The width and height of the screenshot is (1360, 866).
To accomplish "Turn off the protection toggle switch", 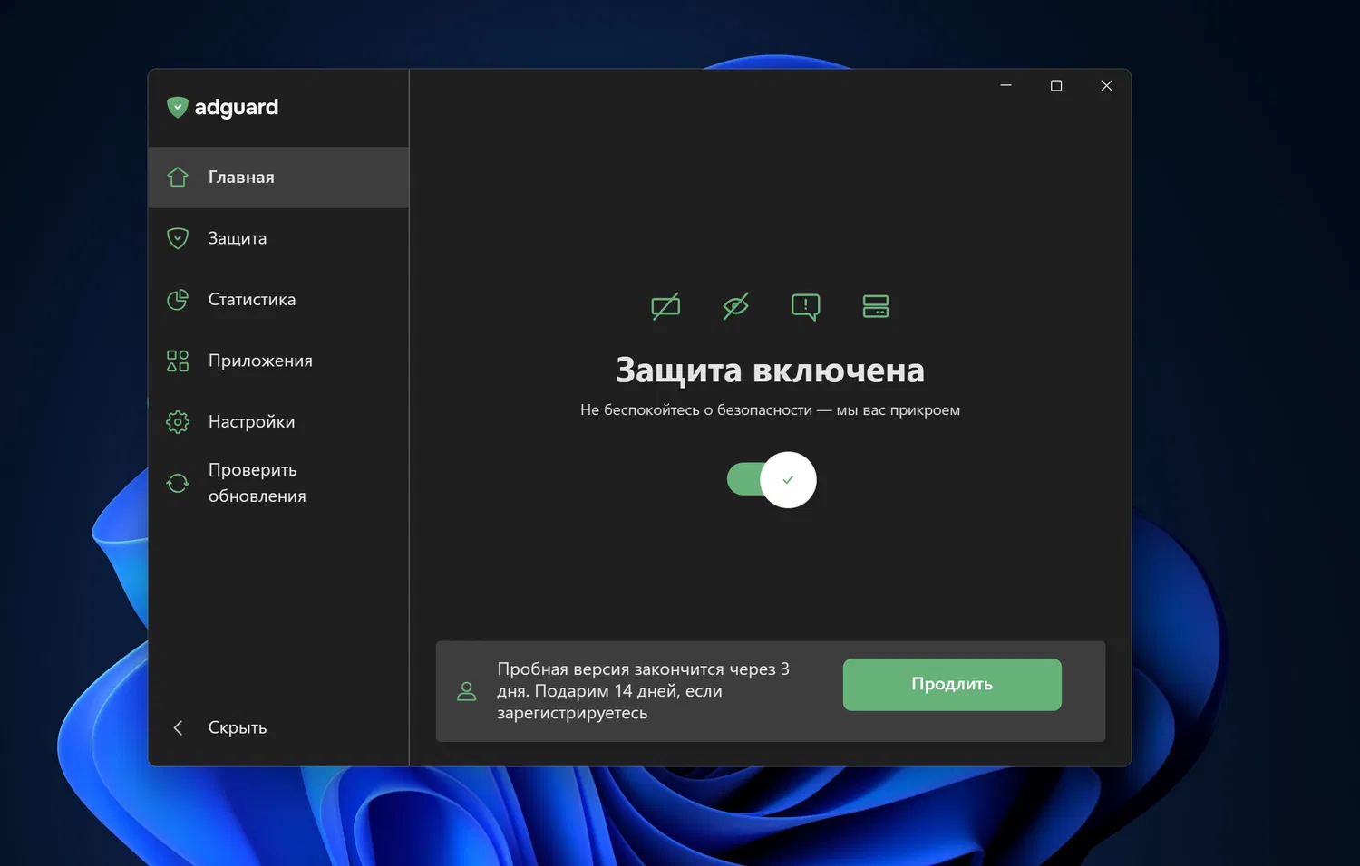I will pos(772,479).
